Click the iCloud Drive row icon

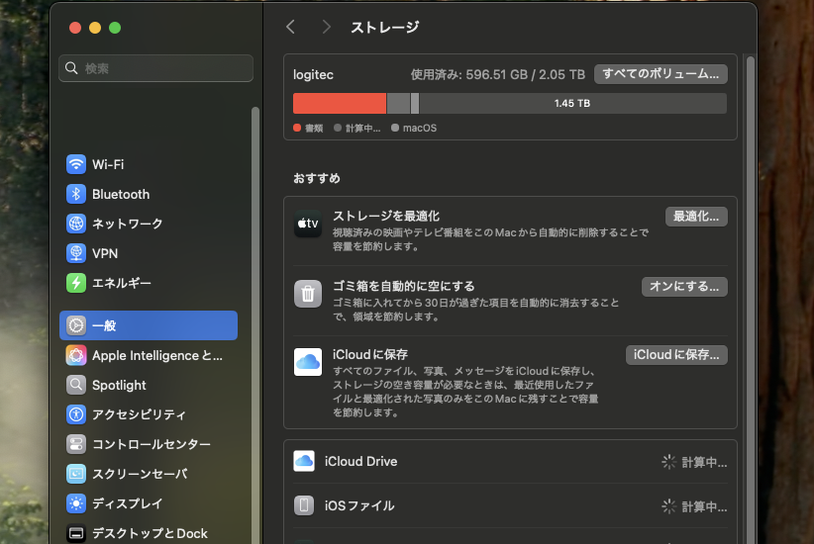[x=304, y=461]
